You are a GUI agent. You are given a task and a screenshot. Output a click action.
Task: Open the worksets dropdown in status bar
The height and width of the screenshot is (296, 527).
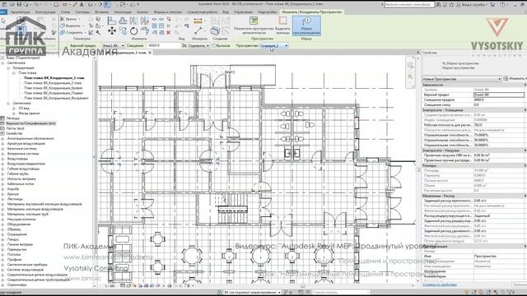tap(252, 293)
